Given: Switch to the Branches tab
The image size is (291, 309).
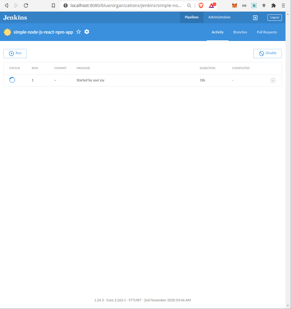Looking at the screenshot, I should (240, 32).
